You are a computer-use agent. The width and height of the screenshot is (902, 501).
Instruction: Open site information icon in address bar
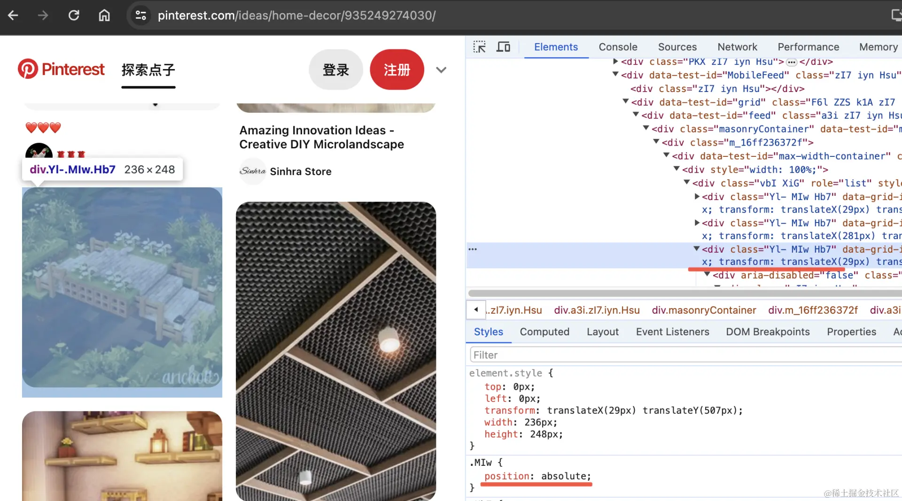140,15
